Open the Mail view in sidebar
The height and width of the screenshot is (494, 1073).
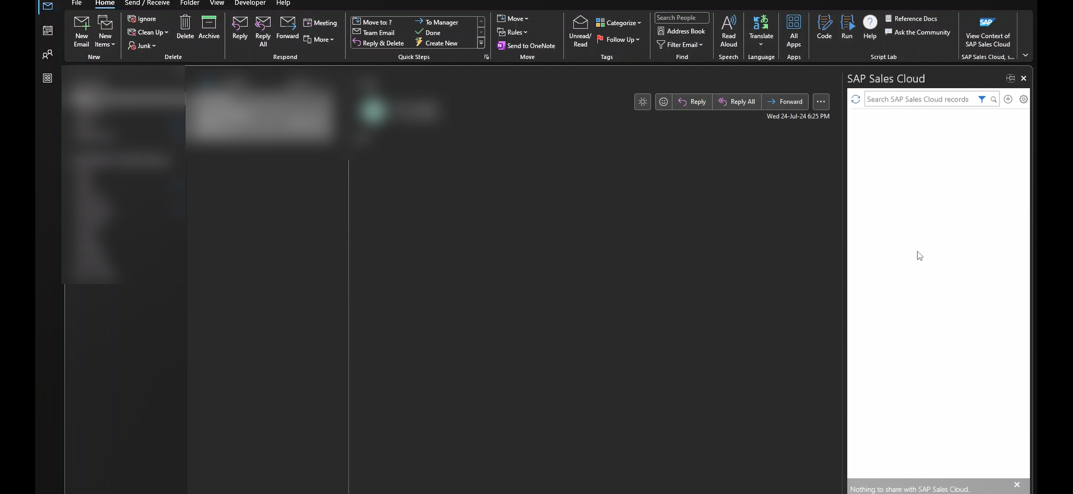coord(48,7)
